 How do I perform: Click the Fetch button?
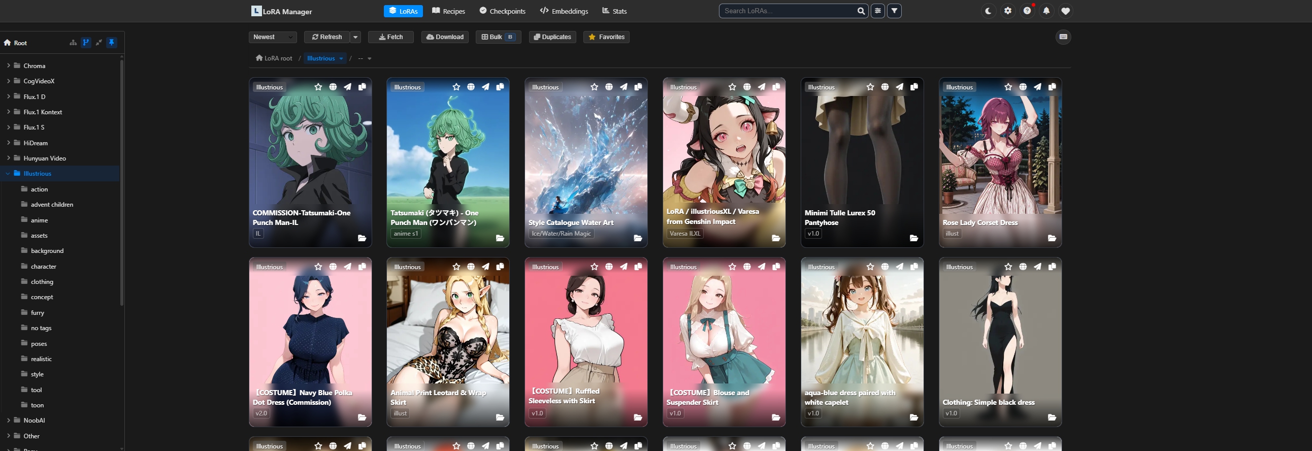(390, 37)
